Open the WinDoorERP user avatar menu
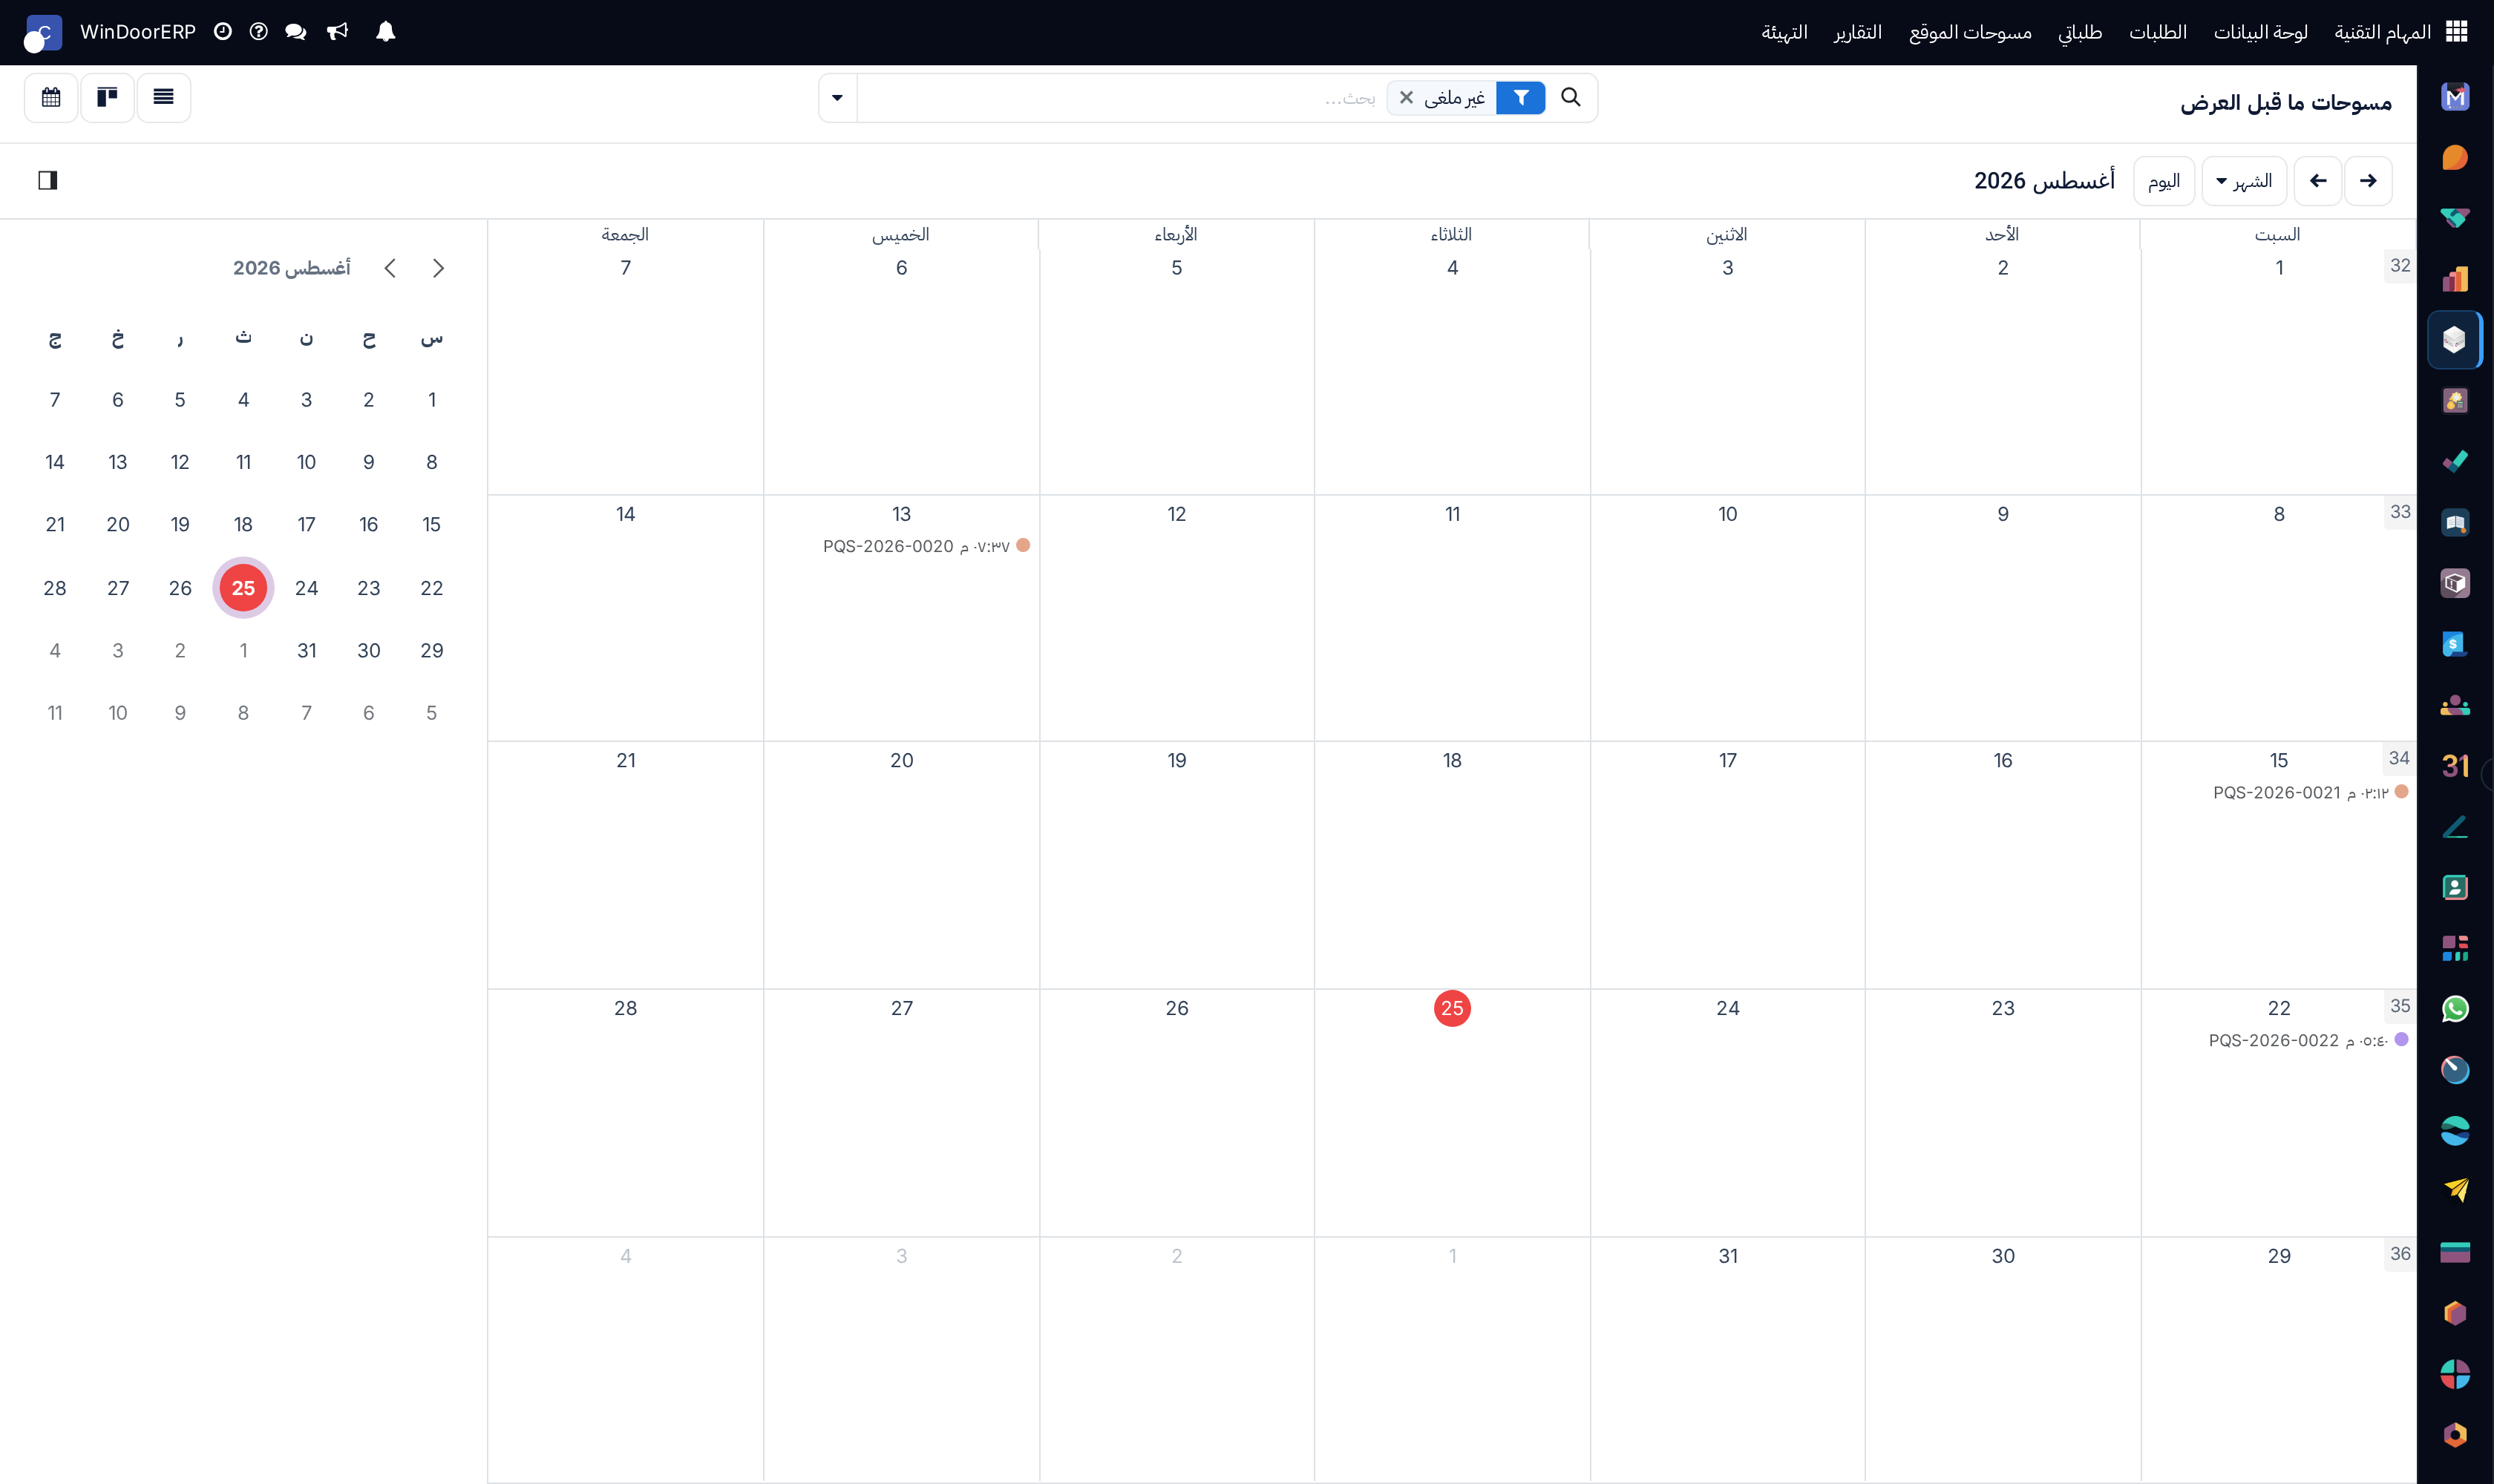The height and width of the screenshot is (1484, 2494). [x=43, y=32]
